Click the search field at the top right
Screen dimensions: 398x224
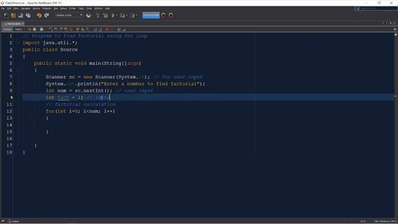pyautogui.click(x=376, y=8)
